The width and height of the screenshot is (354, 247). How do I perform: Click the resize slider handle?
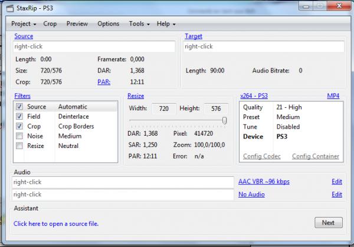click(224, 121)
